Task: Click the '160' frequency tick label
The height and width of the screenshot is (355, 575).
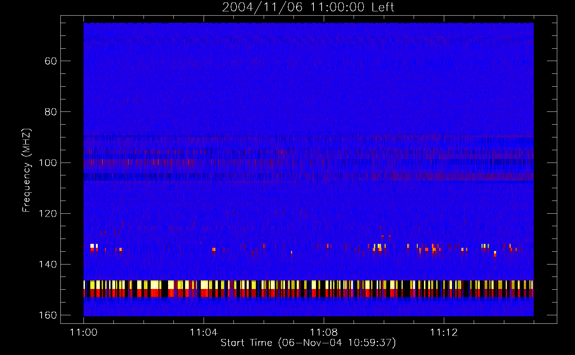Action: point(48,315)
